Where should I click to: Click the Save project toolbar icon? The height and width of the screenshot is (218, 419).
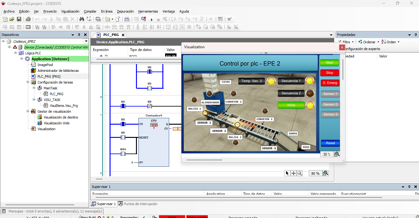[19, 19]
